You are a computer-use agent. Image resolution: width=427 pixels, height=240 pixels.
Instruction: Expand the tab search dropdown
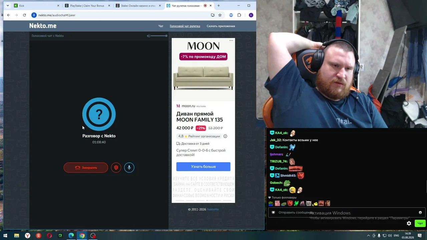click(8, 6)
